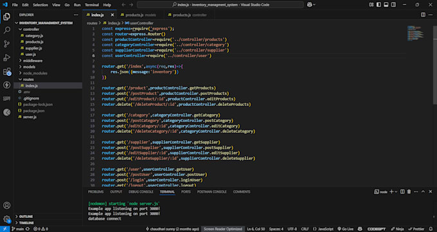Split the editor to the right
Viewport: 437px width, 232px height.
tap(423, 15)
